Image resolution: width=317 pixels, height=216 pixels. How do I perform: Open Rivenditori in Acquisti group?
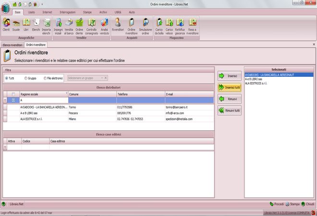tap(118, 24)
